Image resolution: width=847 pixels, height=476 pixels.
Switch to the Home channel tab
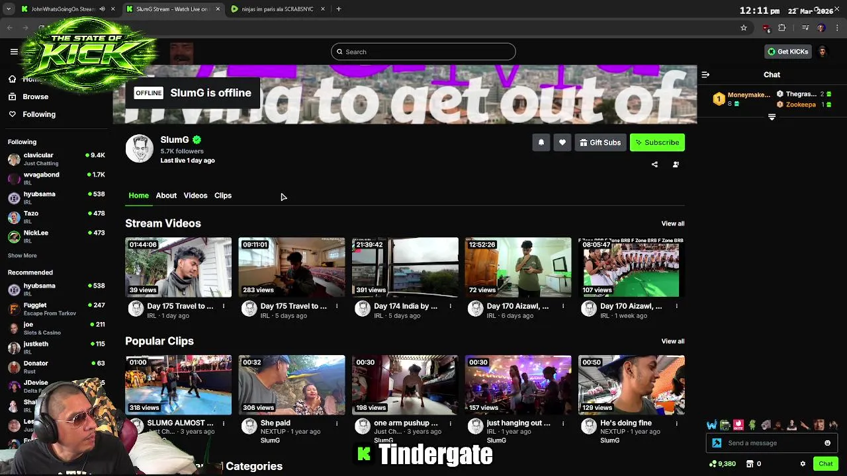pyautogui.click(x=138, y=196)
